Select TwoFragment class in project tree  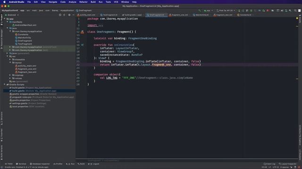24,44
